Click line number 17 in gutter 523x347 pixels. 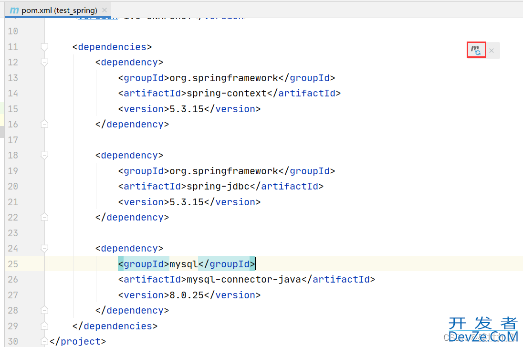pos(13,140)
